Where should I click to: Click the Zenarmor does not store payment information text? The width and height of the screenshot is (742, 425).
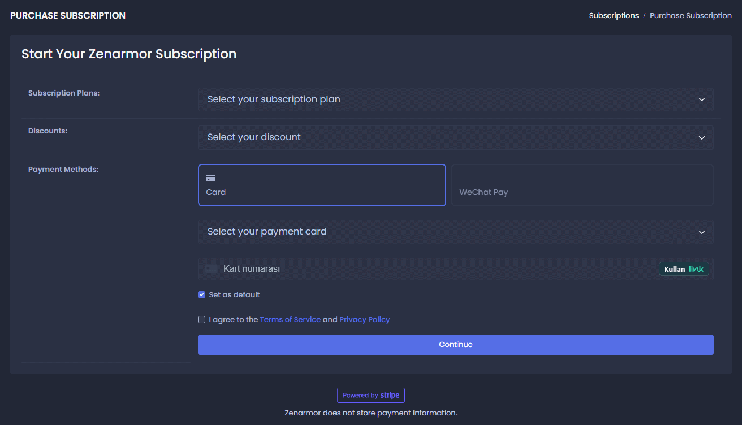371,413
